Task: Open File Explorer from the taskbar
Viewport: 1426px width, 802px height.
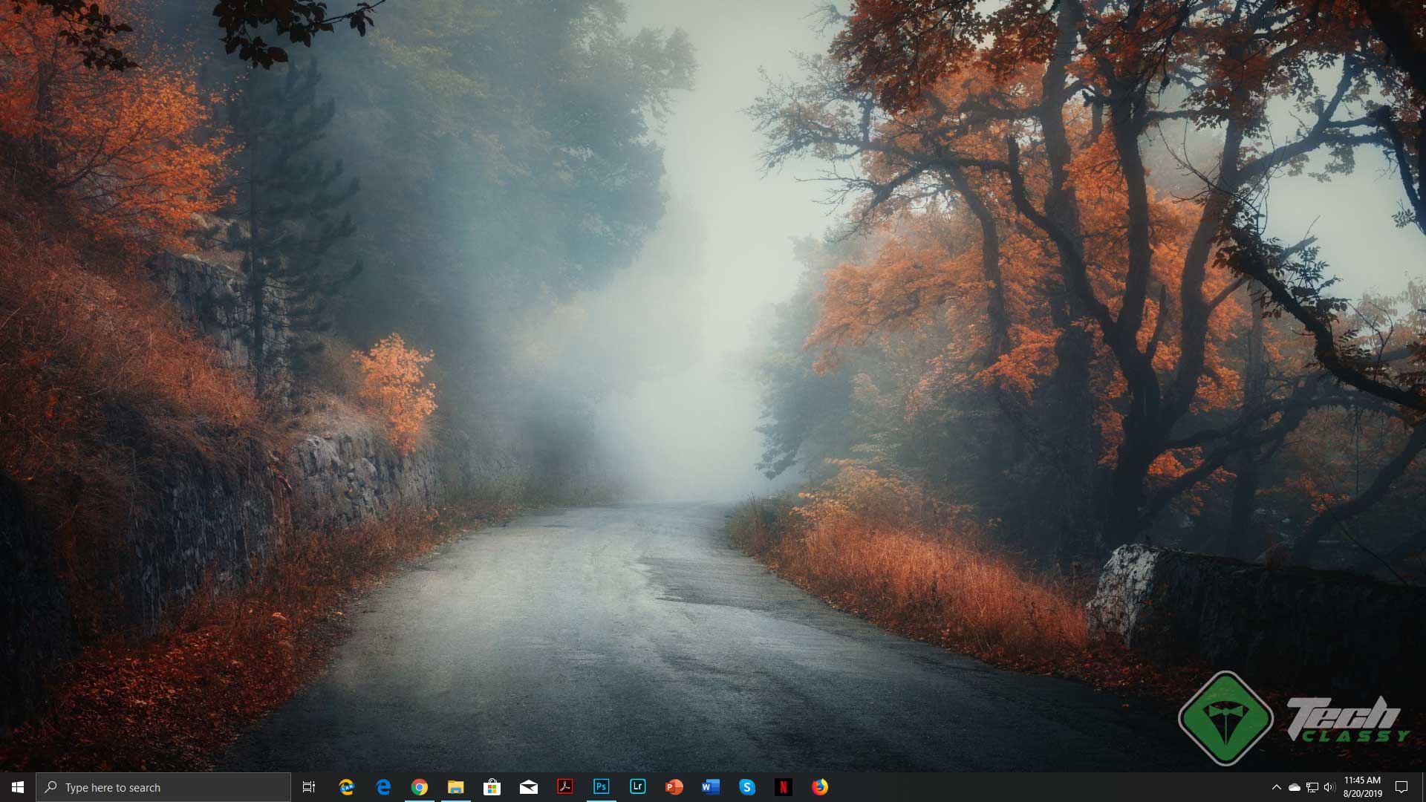Action: point(455,787)
